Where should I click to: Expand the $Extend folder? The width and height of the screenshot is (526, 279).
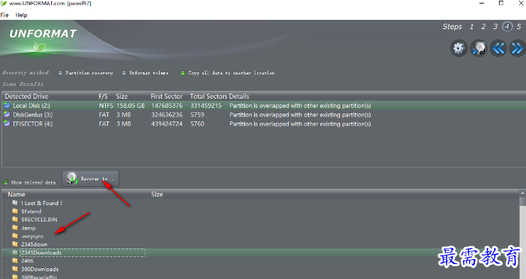6,212
